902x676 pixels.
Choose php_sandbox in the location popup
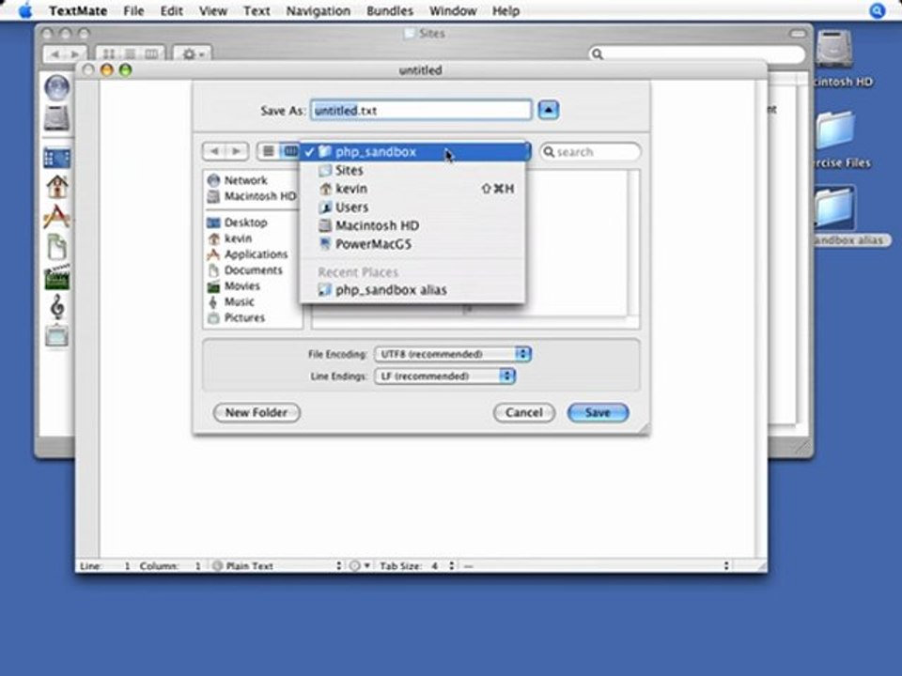[x=412, y=152]
